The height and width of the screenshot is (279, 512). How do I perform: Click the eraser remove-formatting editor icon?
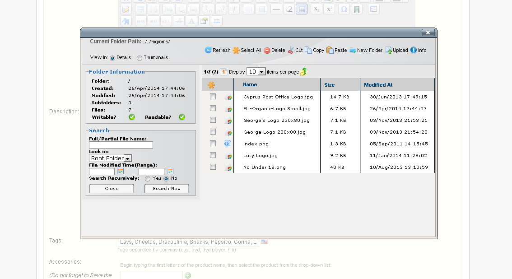pos(289,9)
